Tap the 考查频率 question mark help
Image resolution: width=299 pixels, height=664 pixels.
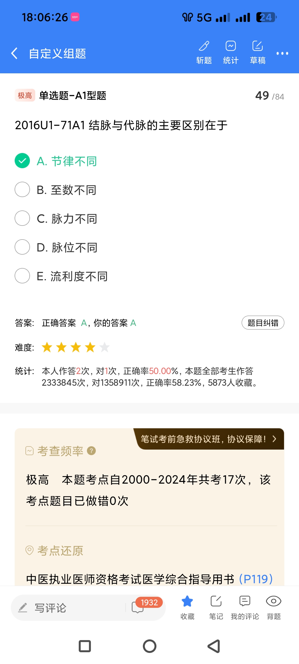[x=91, y=451]
